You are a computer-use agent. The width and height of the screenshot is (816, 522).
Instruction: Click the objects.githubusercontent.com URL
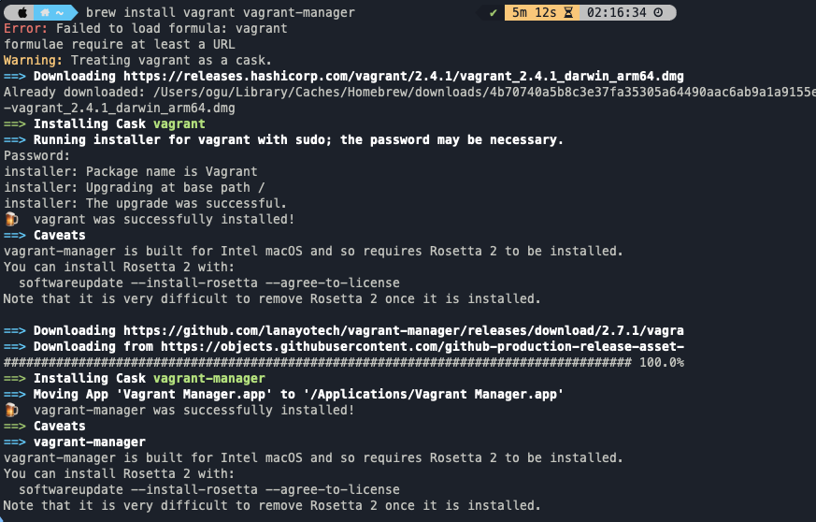pyautogui.click(x=422, y=346)
